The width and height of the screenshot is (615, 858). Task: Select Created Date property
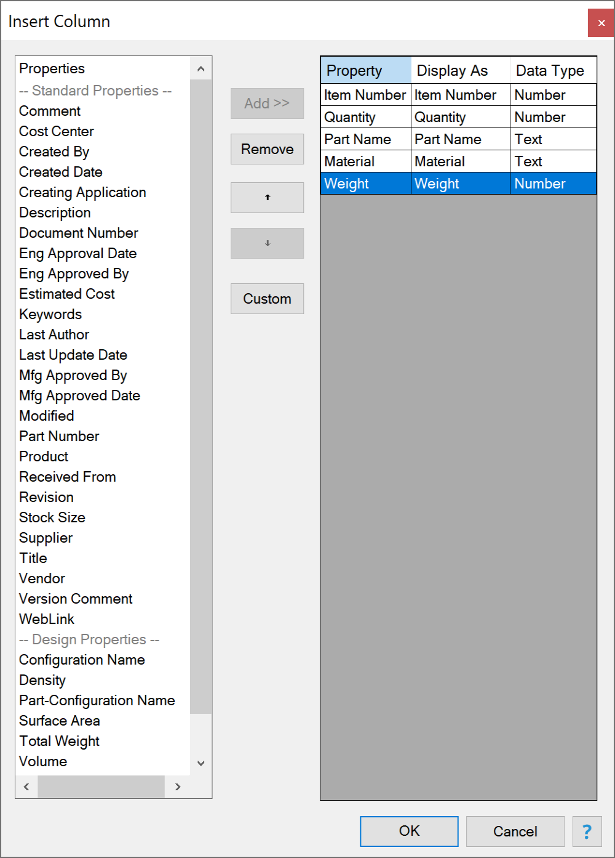click(61, 172)
